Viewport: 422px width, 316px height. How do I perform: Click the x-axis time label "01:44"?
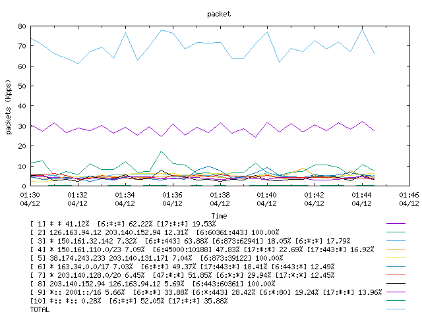click(x=361, y=195)
